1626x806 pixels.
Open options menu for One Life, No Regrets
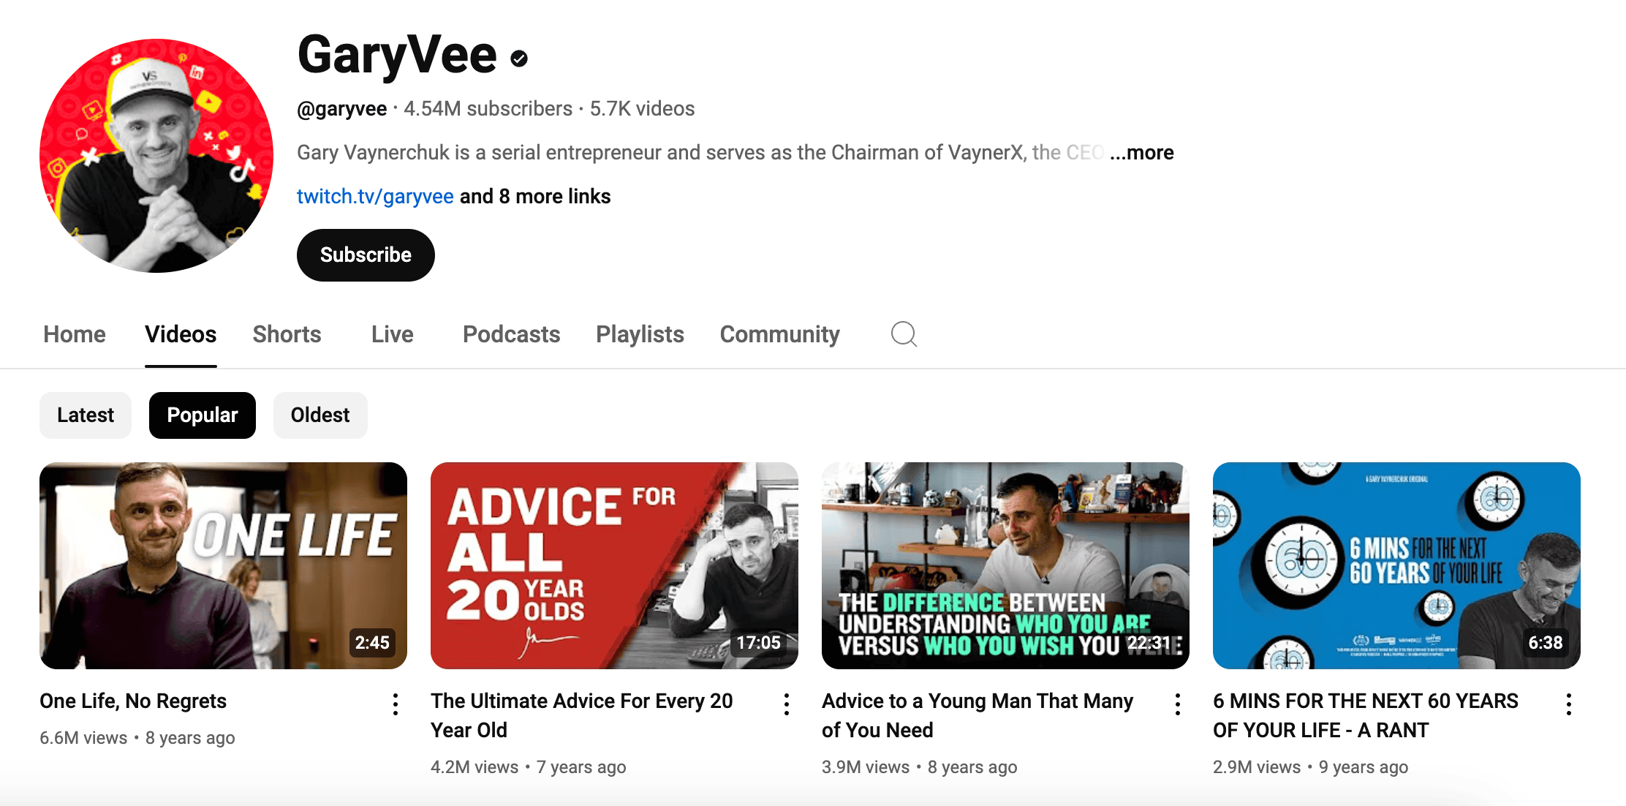396,704
